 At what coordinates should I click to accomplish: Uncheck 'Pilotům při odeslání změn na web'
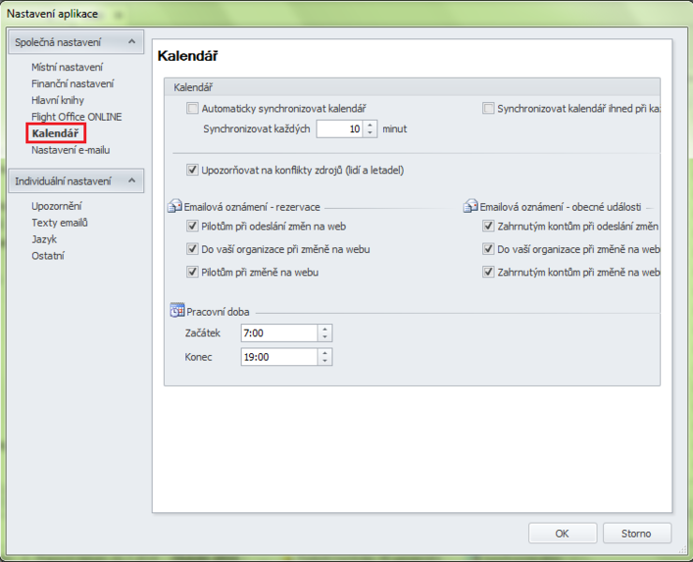coord(193,227)
